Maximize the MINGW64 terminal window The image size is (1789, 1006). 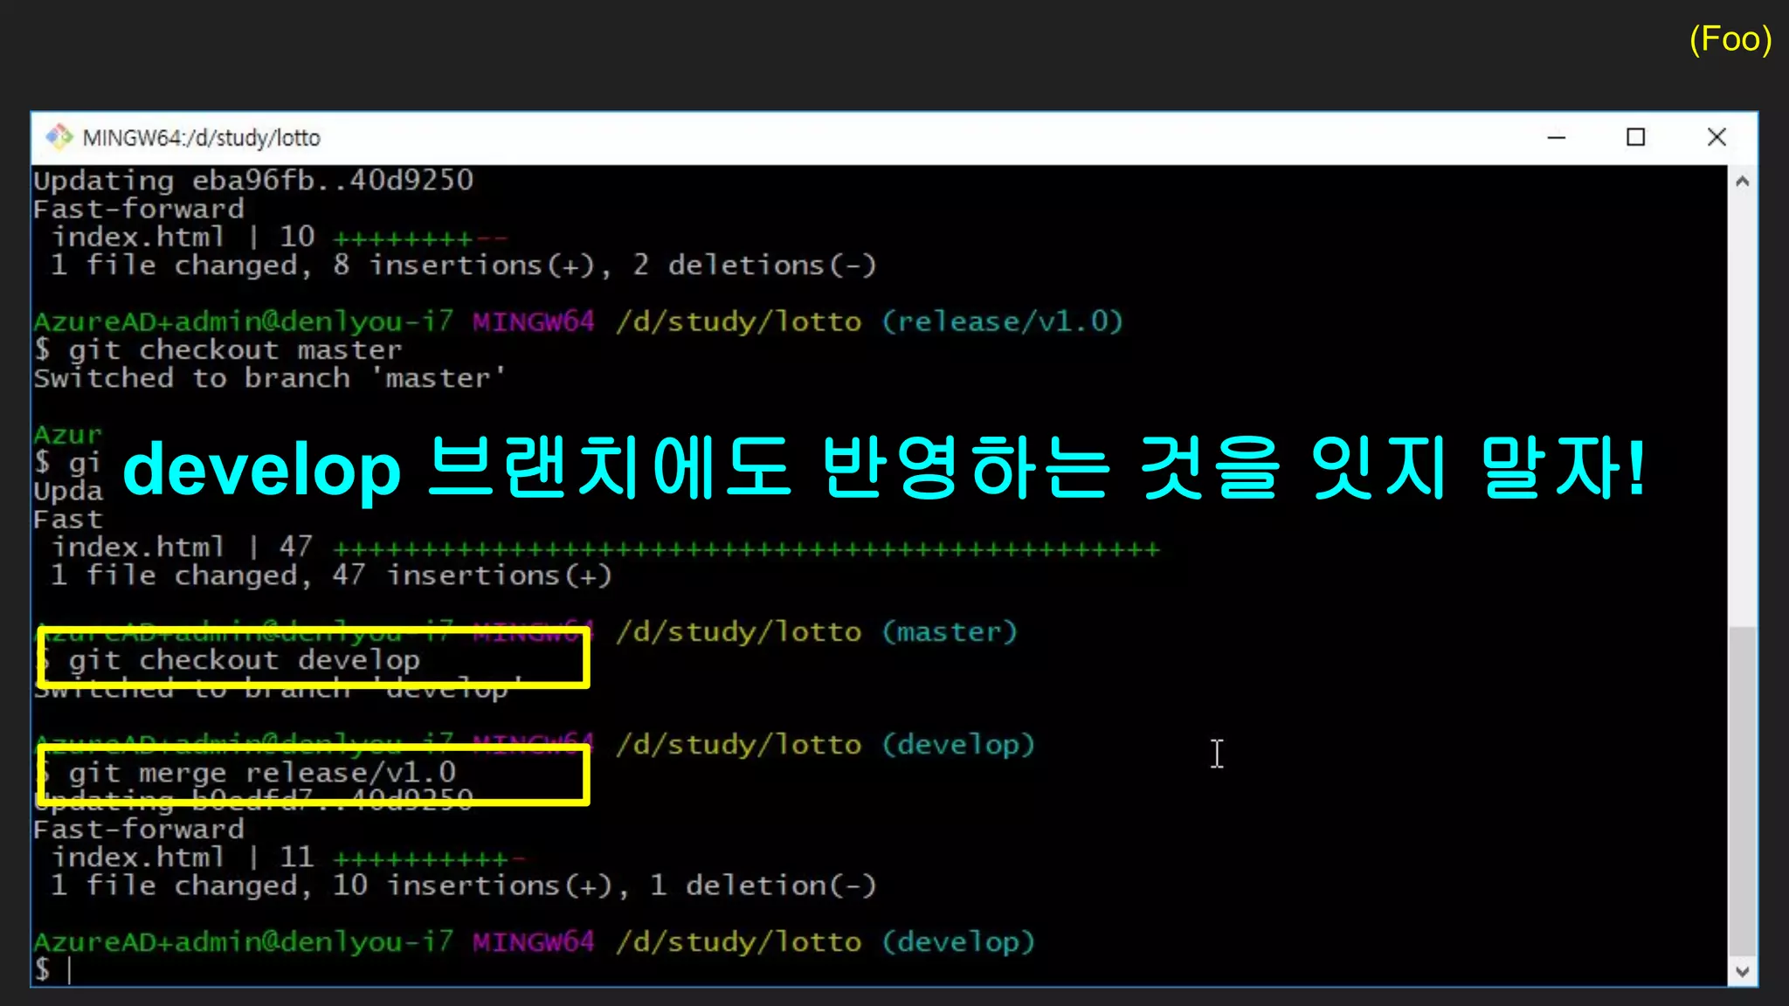(x=1635, y=137)
